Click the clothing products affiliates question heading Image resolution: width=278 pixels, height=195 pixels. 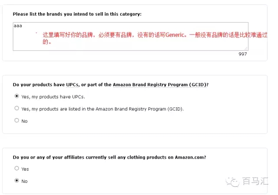(109, 157)
